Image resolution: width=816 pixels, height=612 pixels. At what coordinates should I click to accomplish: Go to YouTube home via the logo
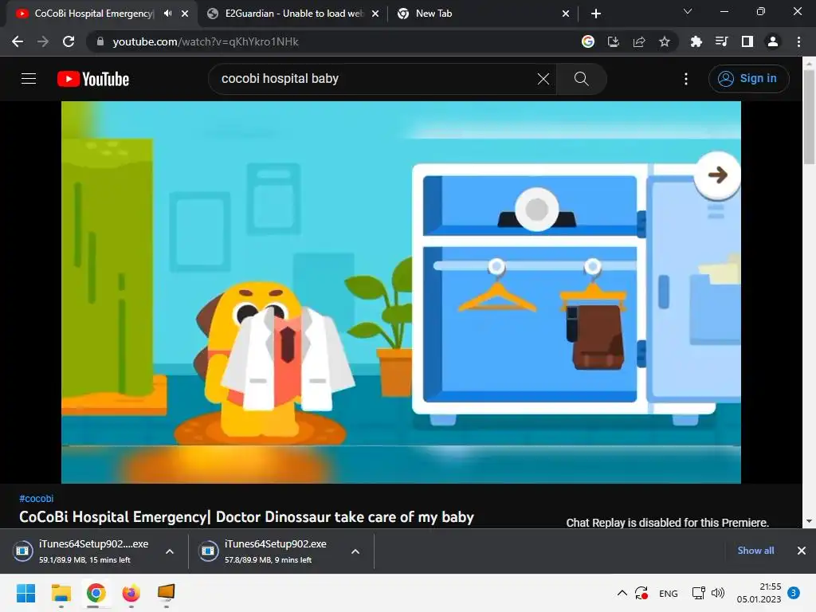[x=93, y=79]
